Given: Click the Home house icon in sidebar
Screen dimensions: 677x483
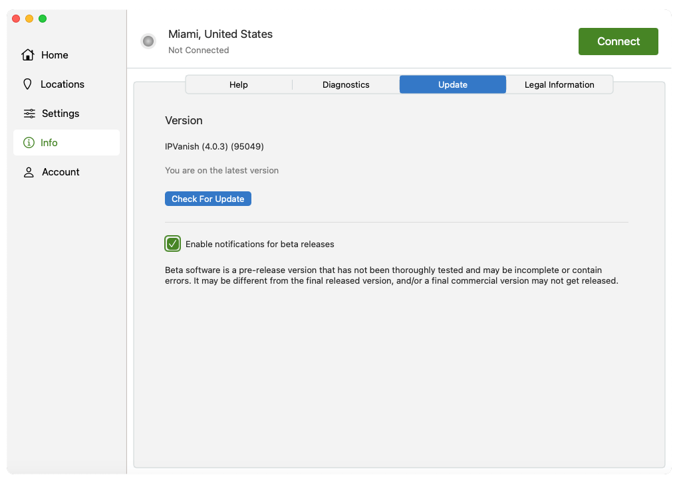Looking at the screenshot, I should click(x=28, y=55).
